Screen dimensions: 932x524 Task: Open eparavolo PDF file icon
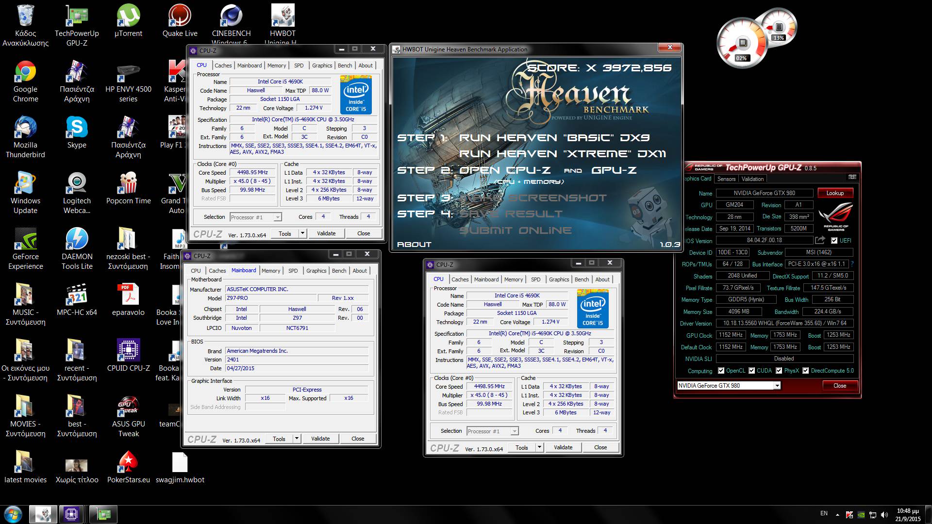[128, 299]
